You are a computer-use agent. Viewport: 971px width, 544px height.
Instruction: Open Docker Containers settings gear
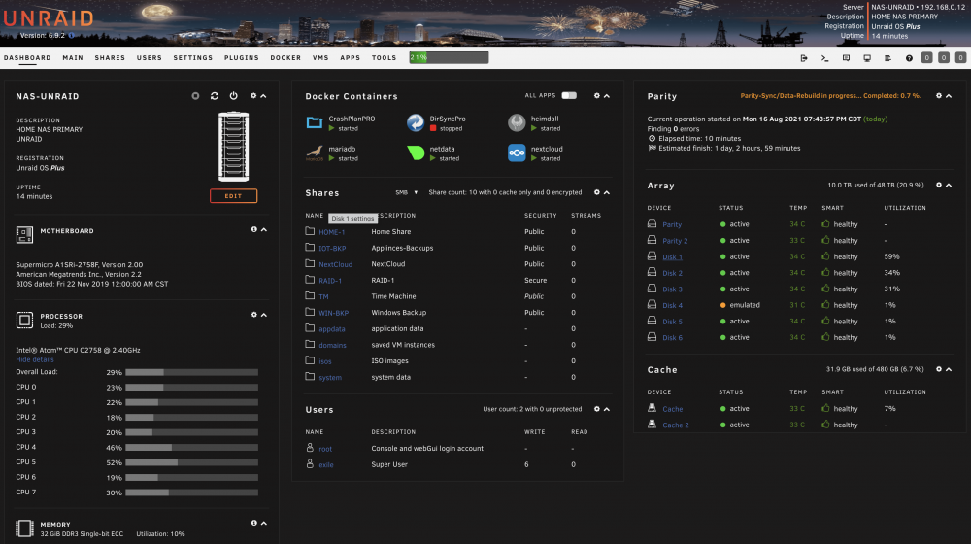click(597, 96)
